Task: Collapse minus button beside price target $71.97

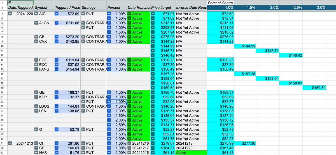Action: (153, 14)
